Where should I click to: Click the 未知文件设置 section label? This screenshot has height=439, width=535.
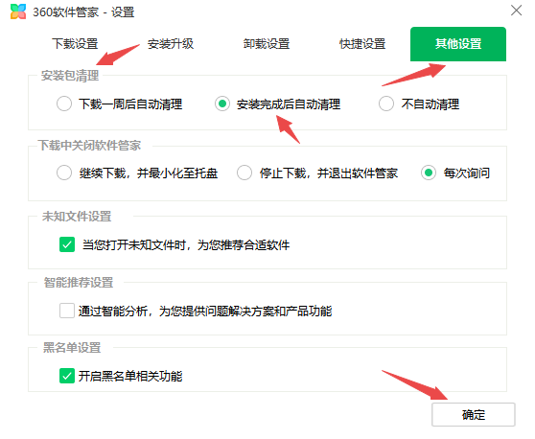pyautogui.click(x=77, y=217)
